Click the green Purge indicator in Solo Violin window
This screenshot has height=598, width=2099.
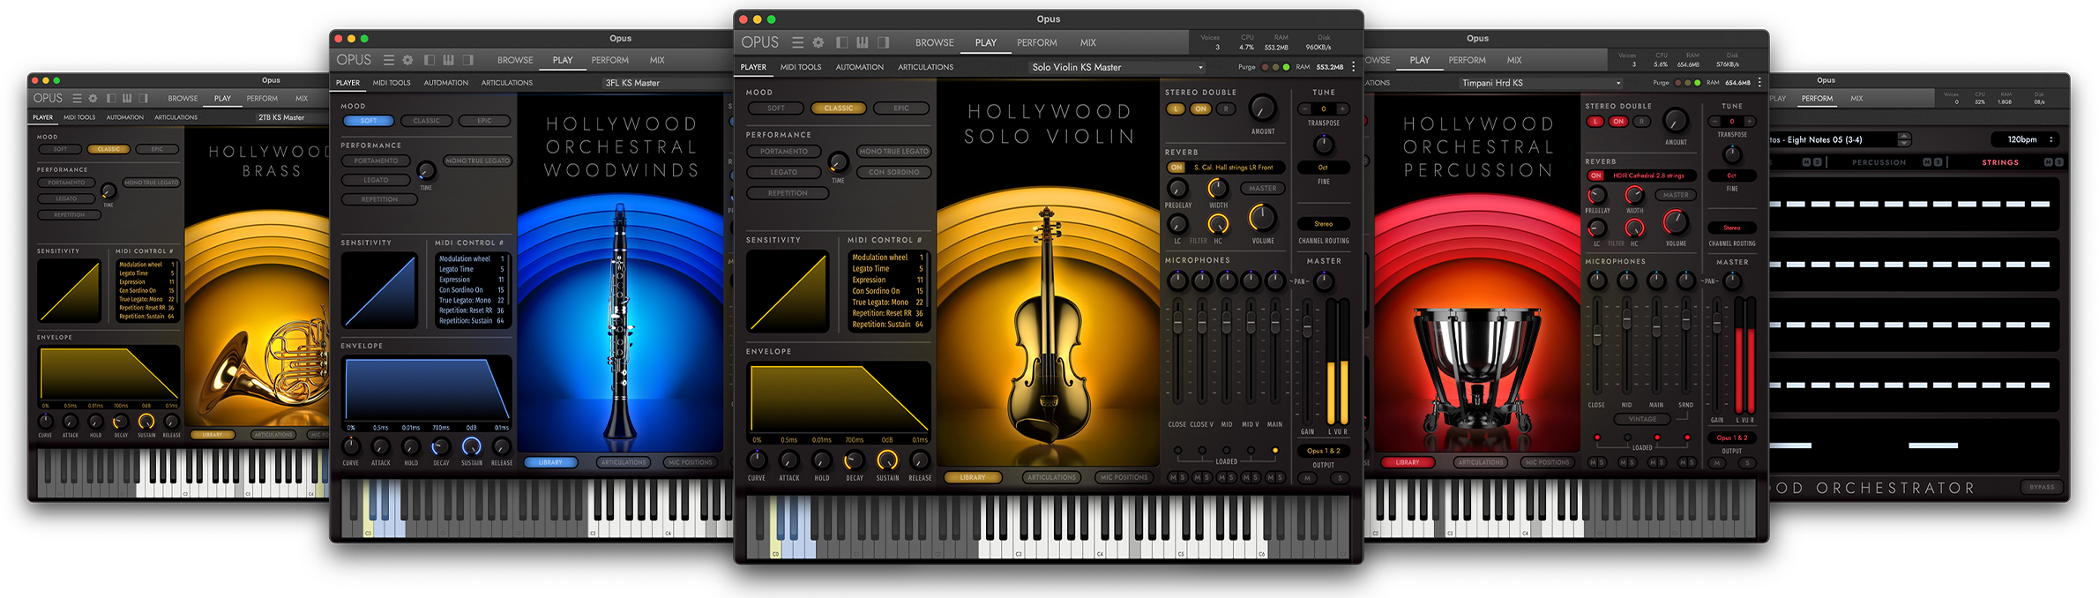click(x=1286, y=67)
